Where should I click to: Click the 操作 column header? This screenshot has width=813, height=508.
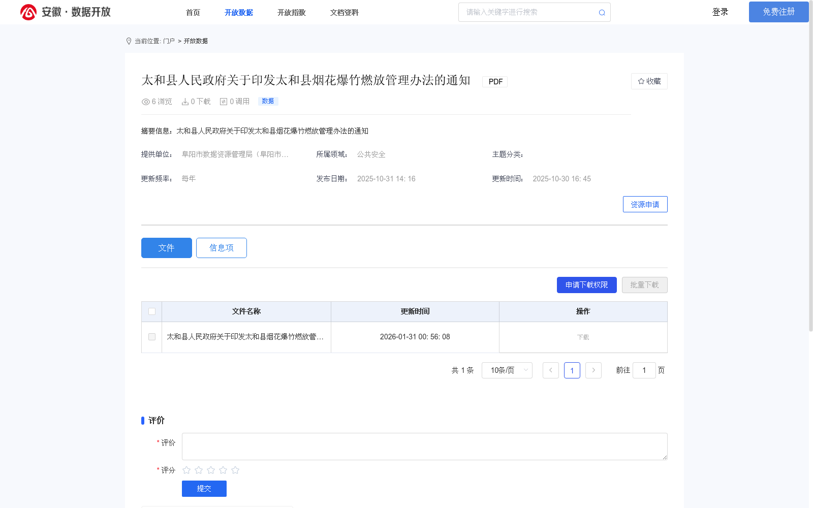583,311
